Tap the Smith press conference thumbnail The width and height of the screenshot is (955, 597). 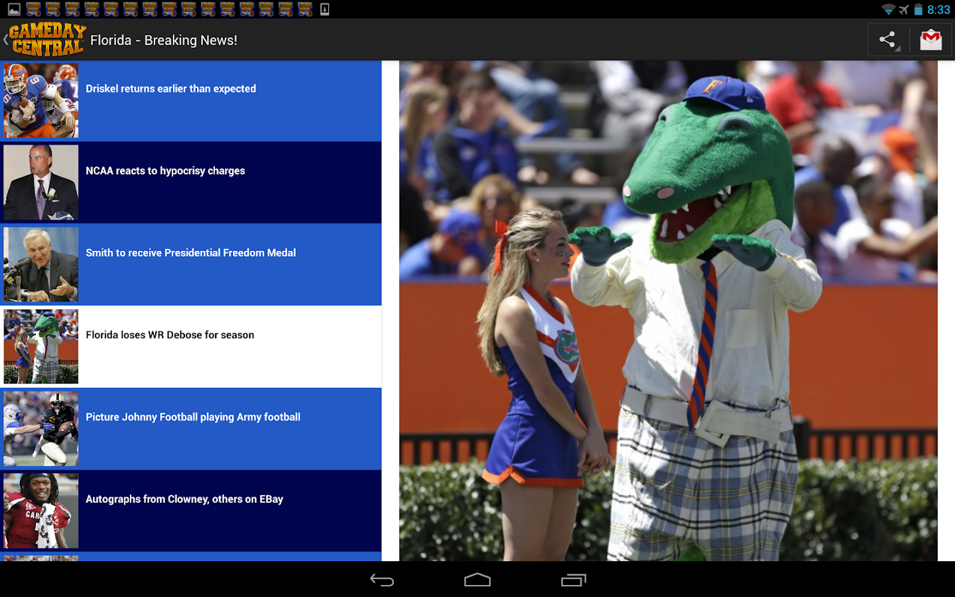(x=41, y=265)
